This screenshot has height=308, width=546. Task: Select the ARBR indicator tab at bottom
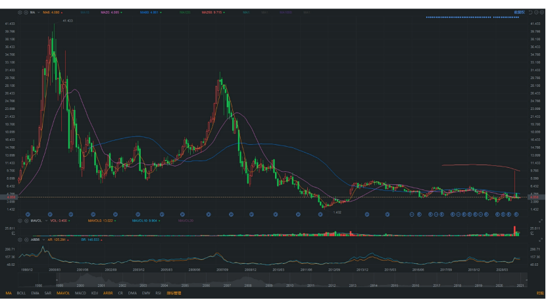[108, 293]
